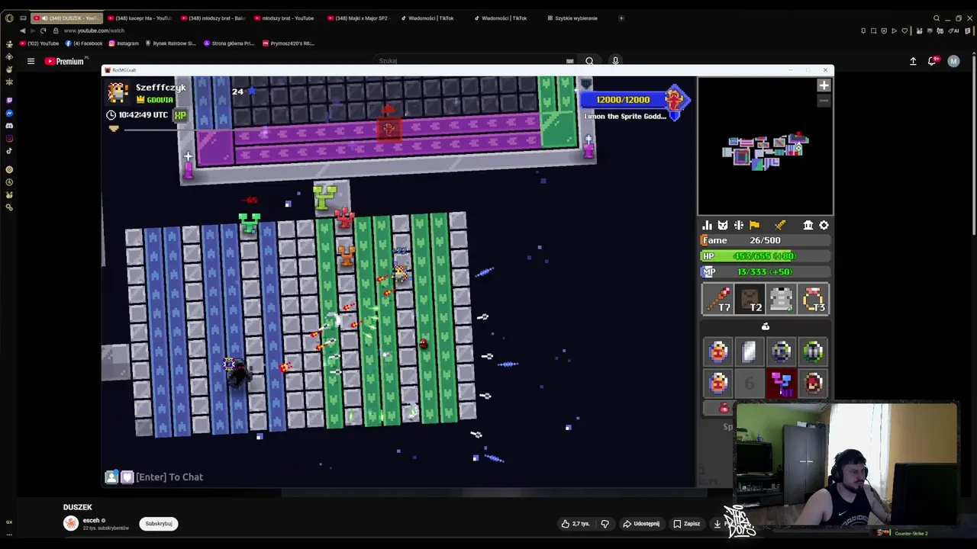Screen dimensions: 977x549
Task: Open the vault building icon in game panel
Action: click(x=808, y=225)
